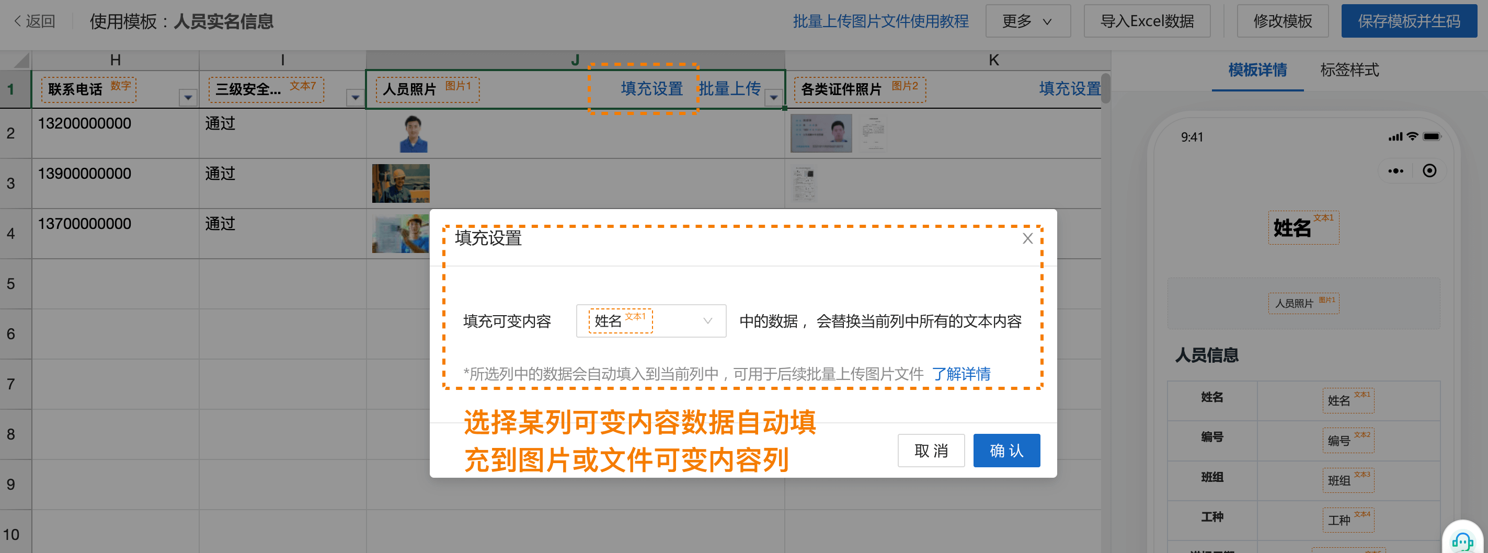Select column H header
The image size is (1488, 553).
coord(116,60)
